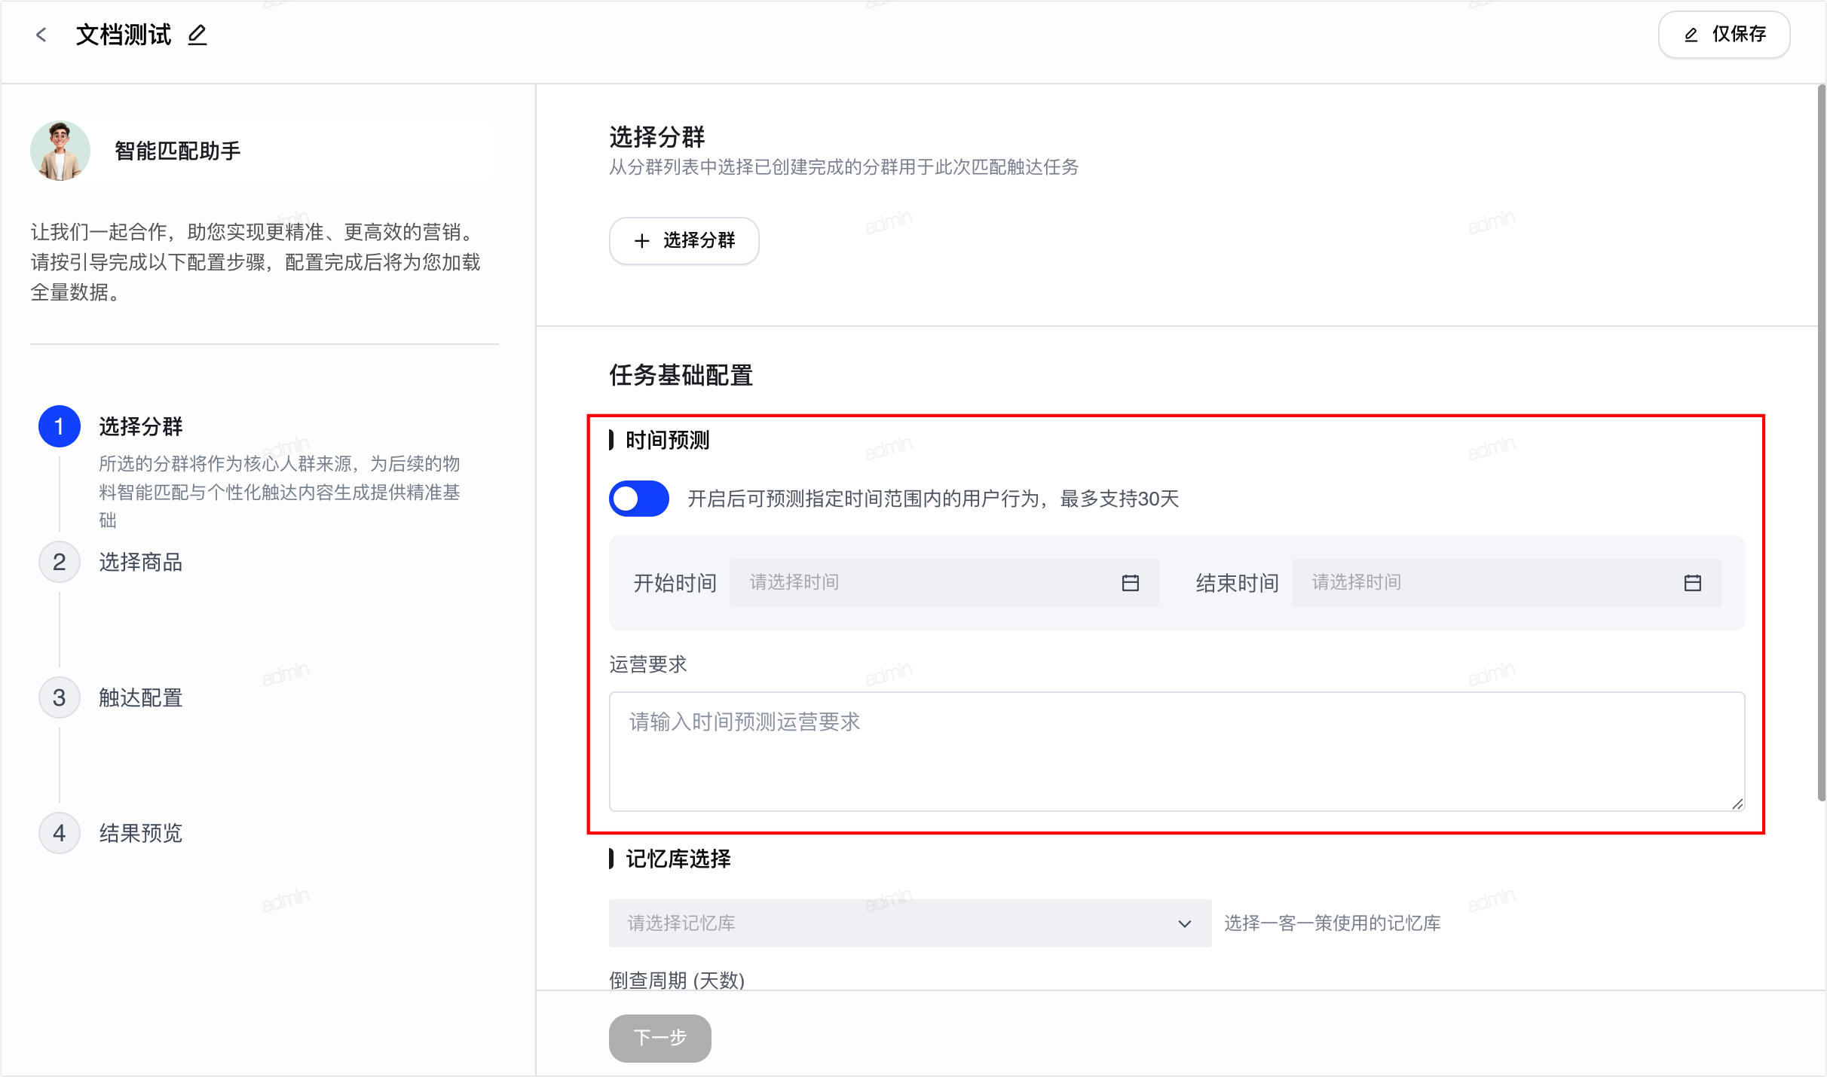This screenshot has height=1077, width=1827.
Task: Go to step 2 选择商品
Action: click(x=140, y=562)
